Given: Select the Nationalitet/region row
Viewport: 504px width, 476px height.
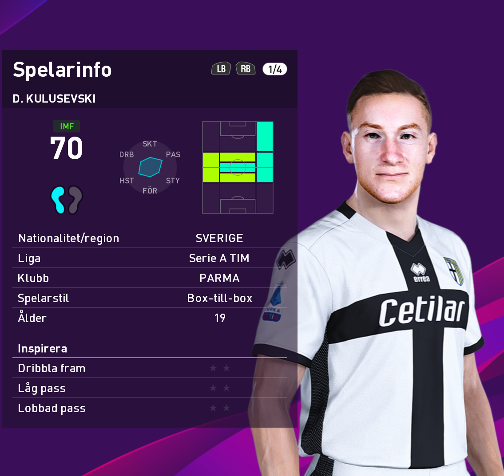Looking at the screenshot, I should (x=150, y=238).
